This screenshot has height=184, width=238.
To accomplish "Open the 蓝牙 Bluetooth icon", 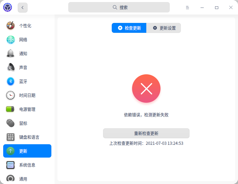I will 10,81.
